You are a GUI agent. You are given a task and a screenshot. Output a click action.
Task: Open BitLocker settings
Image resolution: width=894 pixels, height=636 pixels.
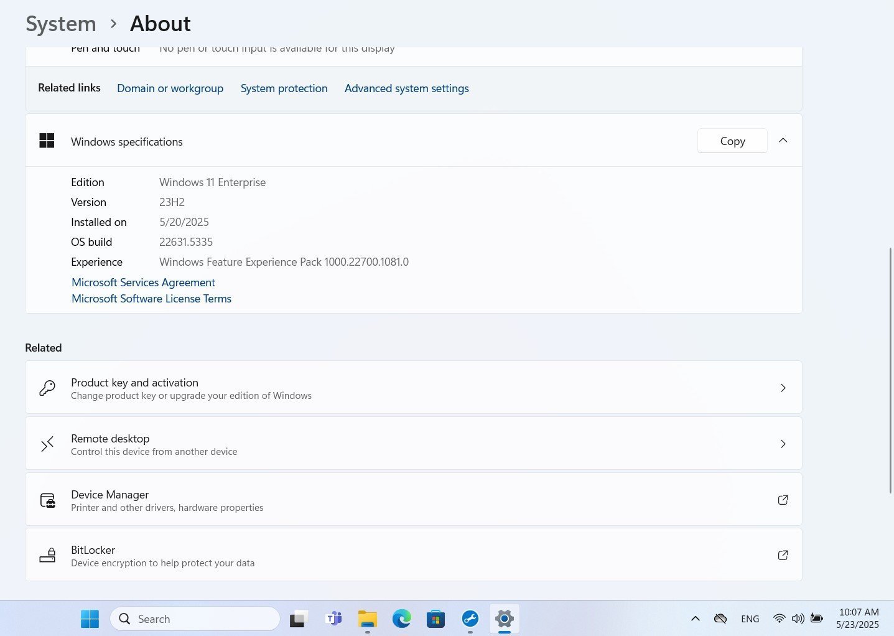[x=414, y=554]
